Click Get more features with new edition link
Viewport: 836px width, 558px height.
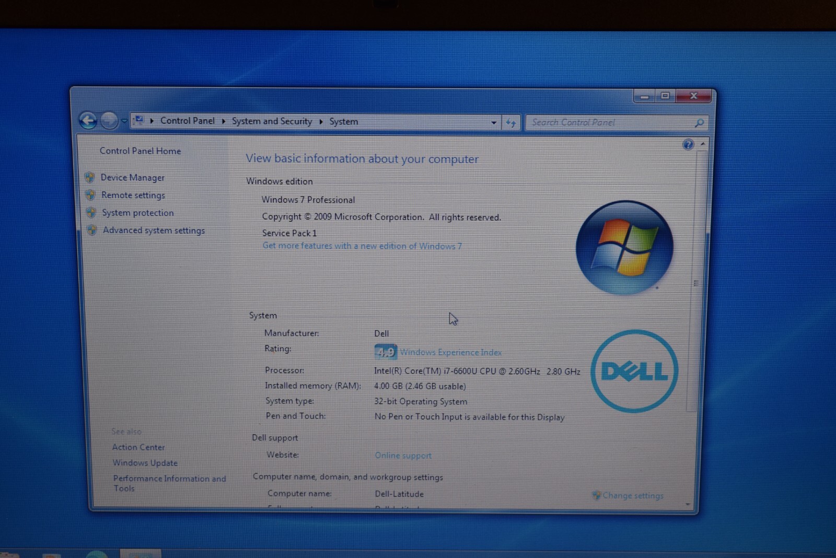(x=362, y=246)
